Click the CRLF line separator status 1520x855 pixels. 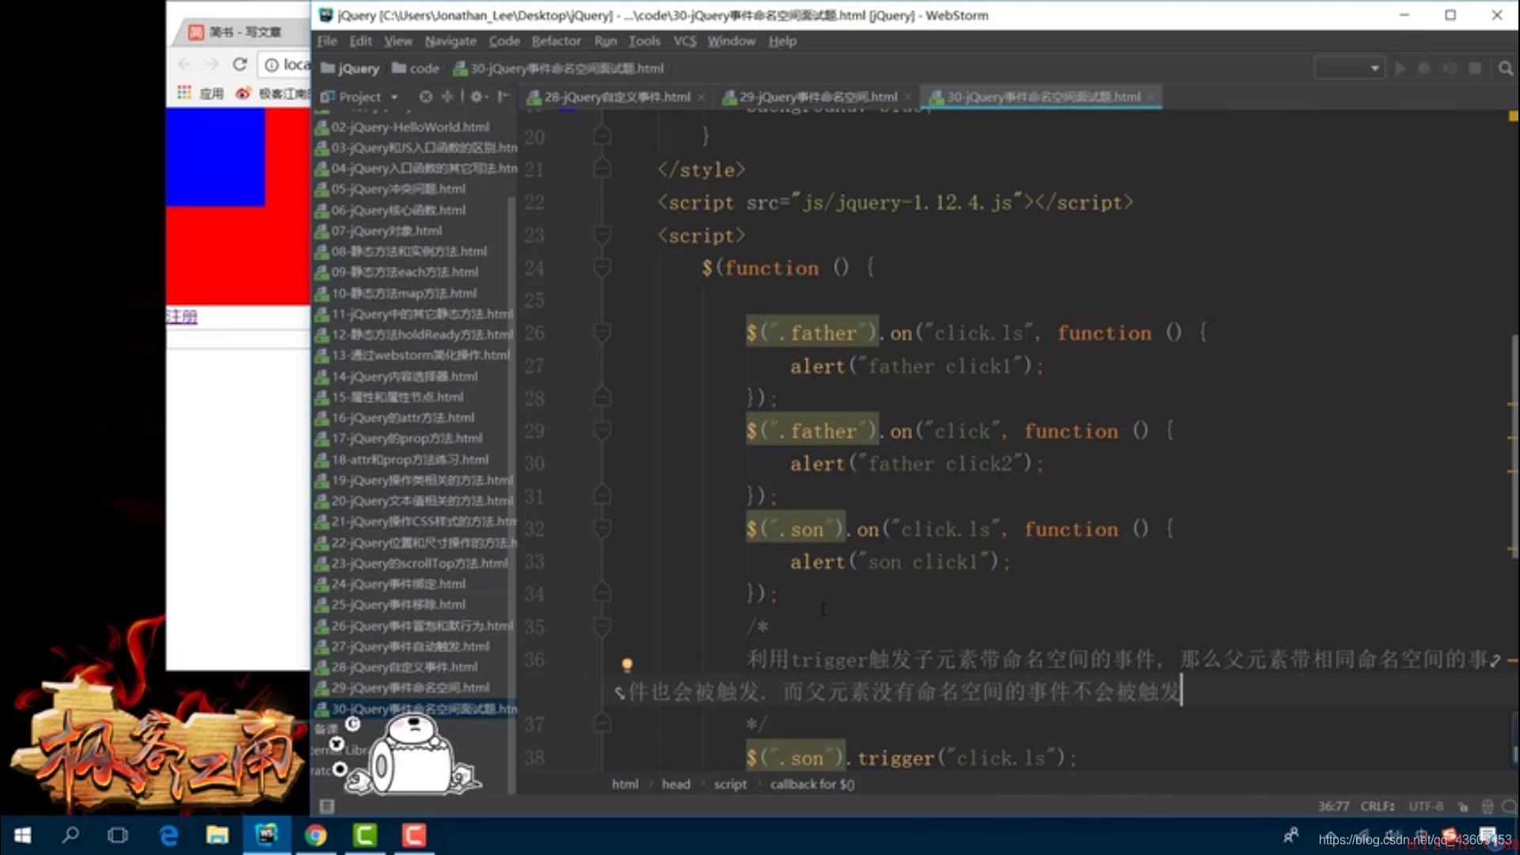[1377, 806]
